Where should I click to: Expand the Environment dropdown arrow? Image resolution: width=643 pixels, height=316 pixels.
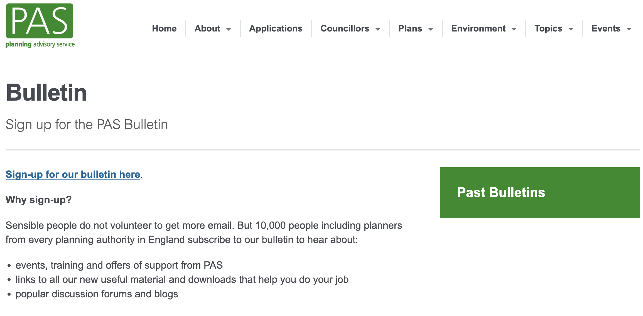tap(514, 29)
